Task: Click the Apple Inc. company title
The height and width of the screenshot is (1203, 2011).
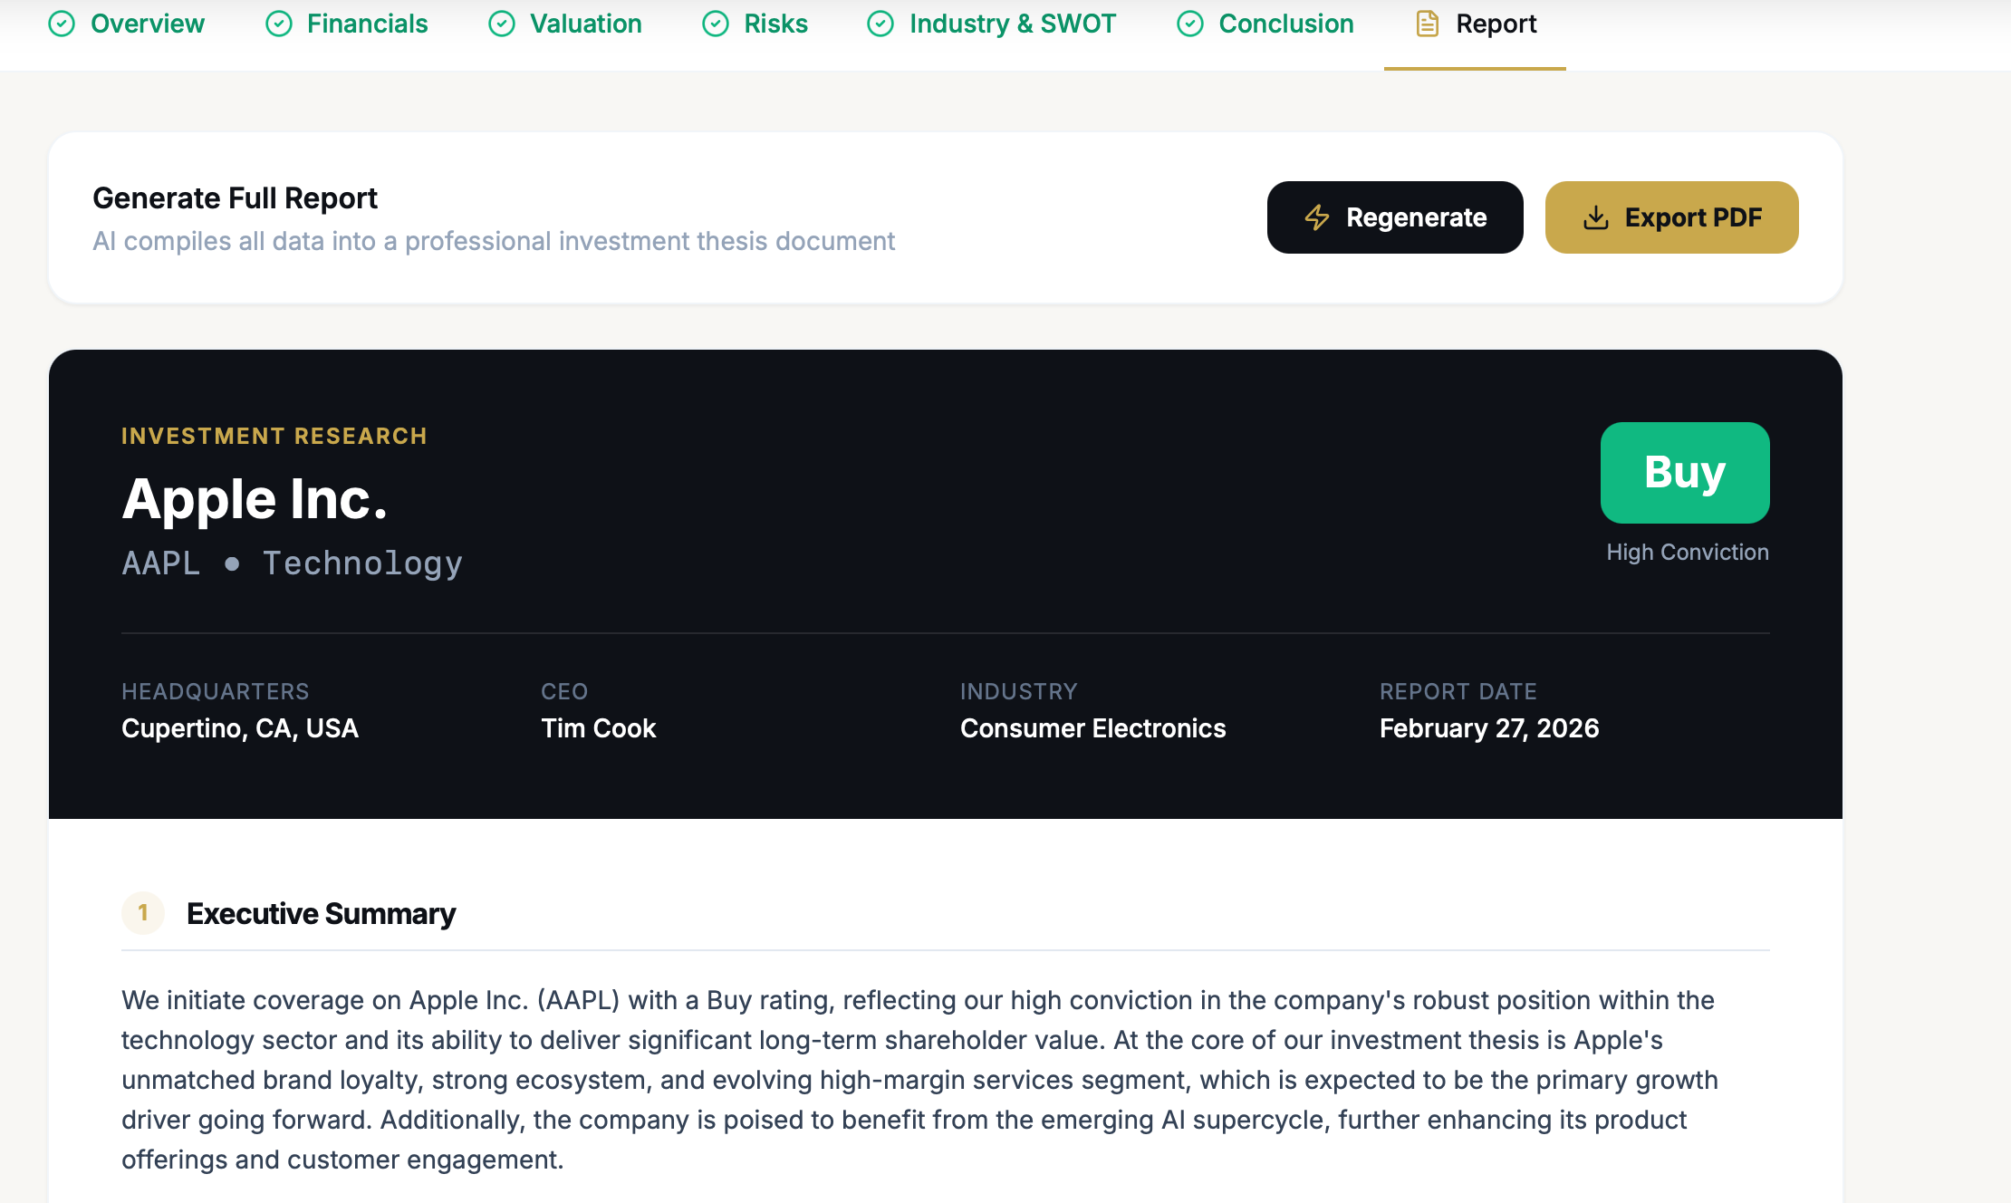Action: coord(255,499)
